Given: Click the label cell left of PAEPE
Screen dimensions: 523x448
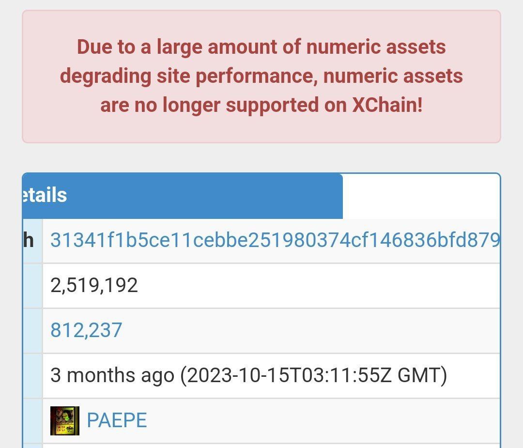Looking at the screenshot, I should click(33, 421).
